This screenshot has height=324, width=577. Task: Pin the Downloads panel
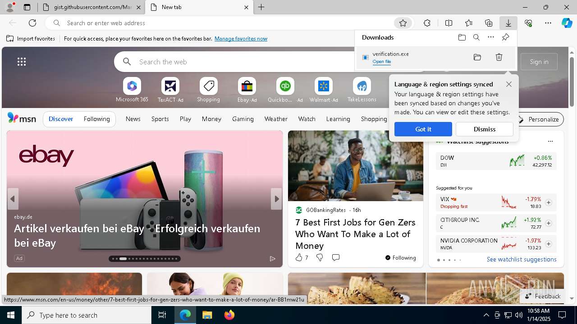[x=505, y=37]
